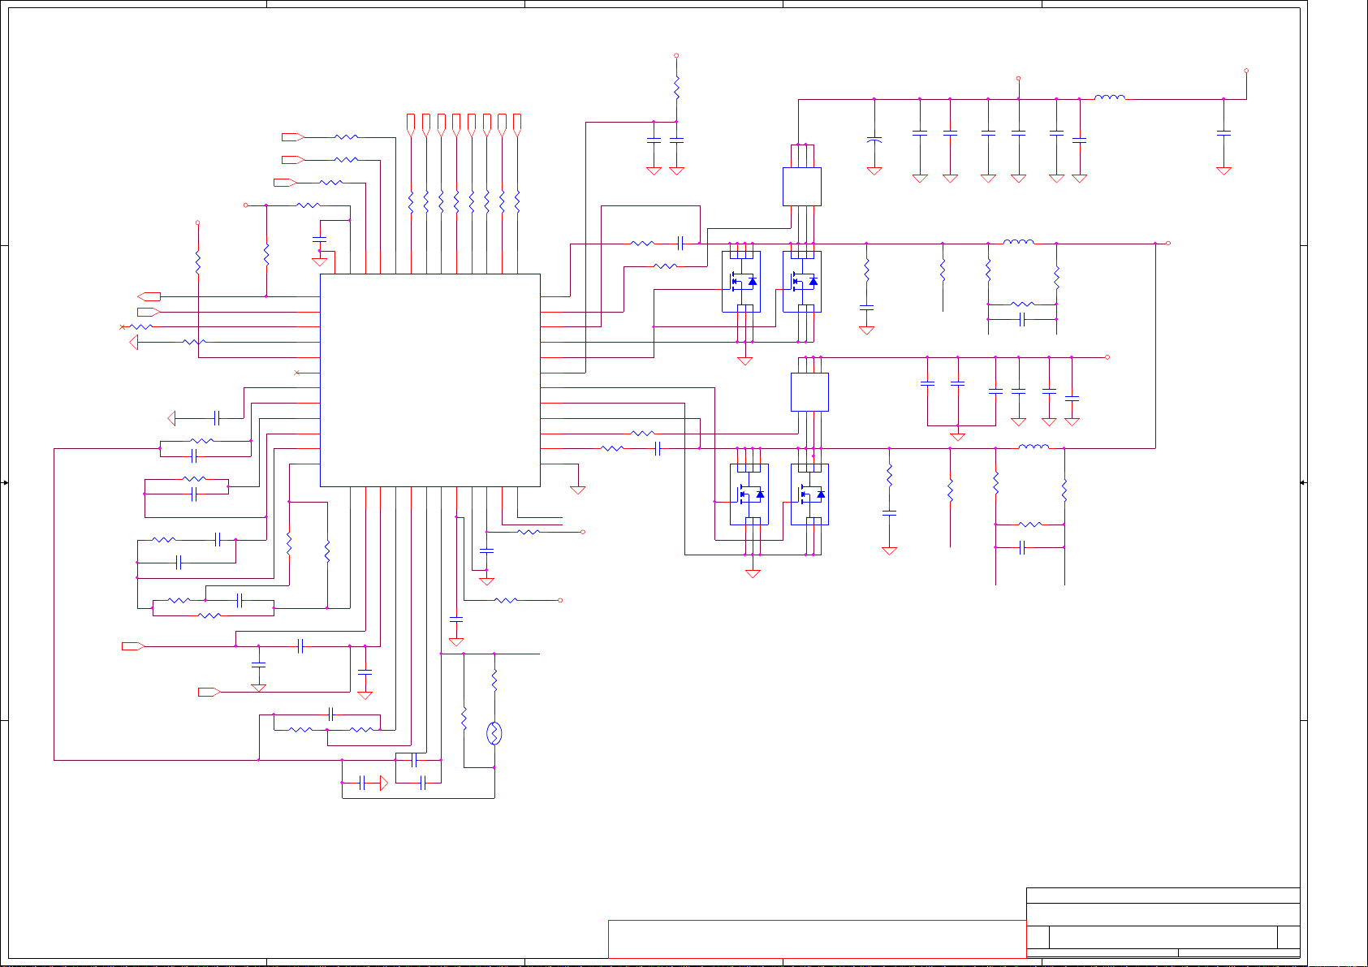Select the topmost red port tag left of the IC
Screen dimensions: 1368x967
point(293,137)
